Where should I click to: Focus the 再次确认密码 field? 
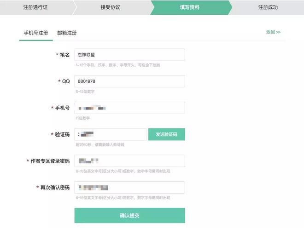[x=129, y=187]
